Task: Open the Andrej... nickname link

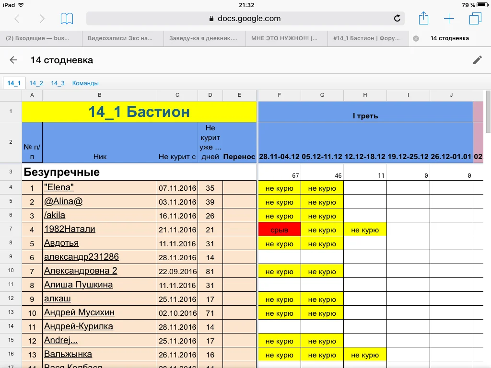Action: 61,340
